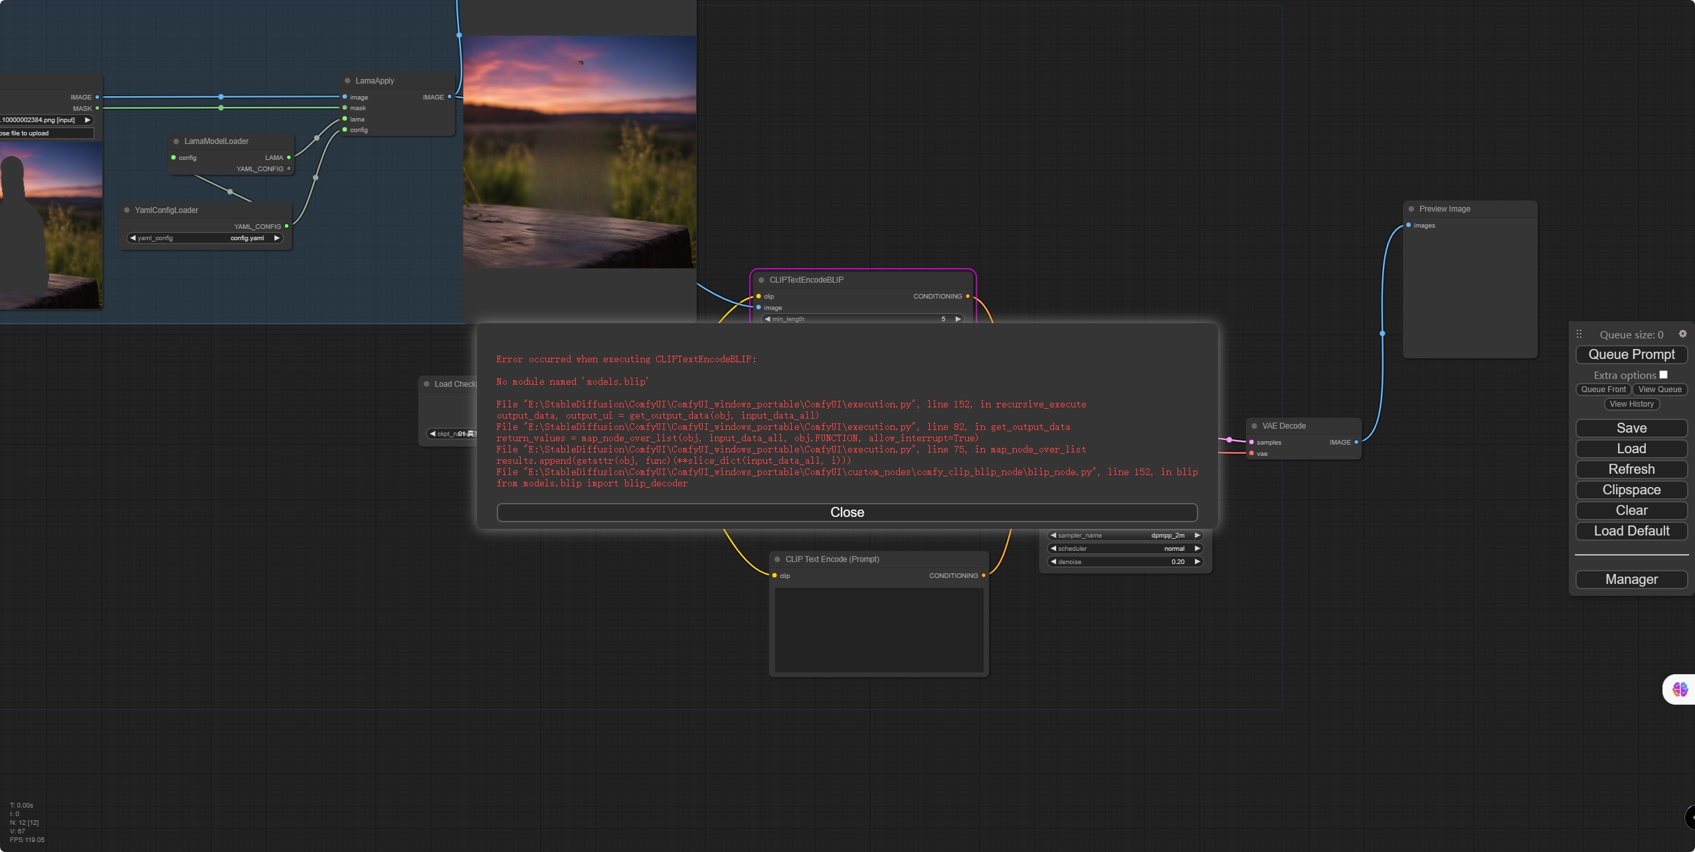Viewport: 1695px width, 852px height.
Task: Collapse the CLIPTextEncodeBLIP node title dot
Action: point(761,279)
